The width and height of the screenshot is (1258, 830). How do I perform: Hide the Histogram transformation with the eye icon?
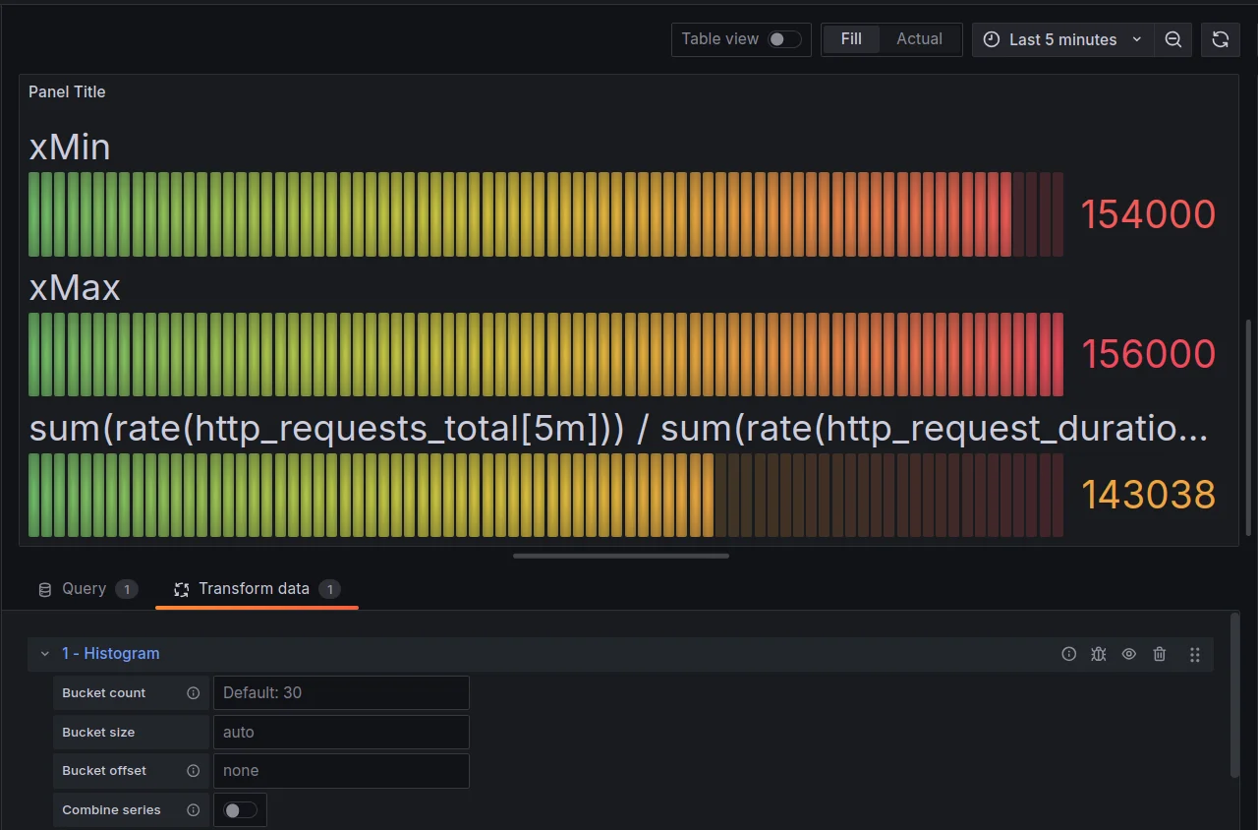(1128, 654)
